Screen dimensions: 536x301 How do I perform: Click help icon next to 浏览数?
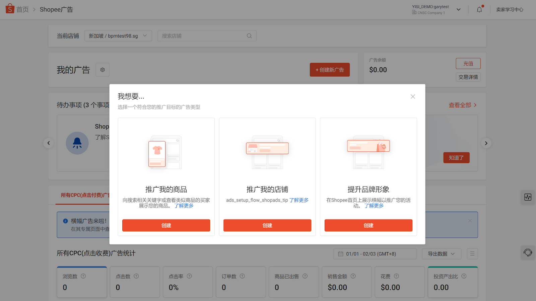click(x=83, y=276)
